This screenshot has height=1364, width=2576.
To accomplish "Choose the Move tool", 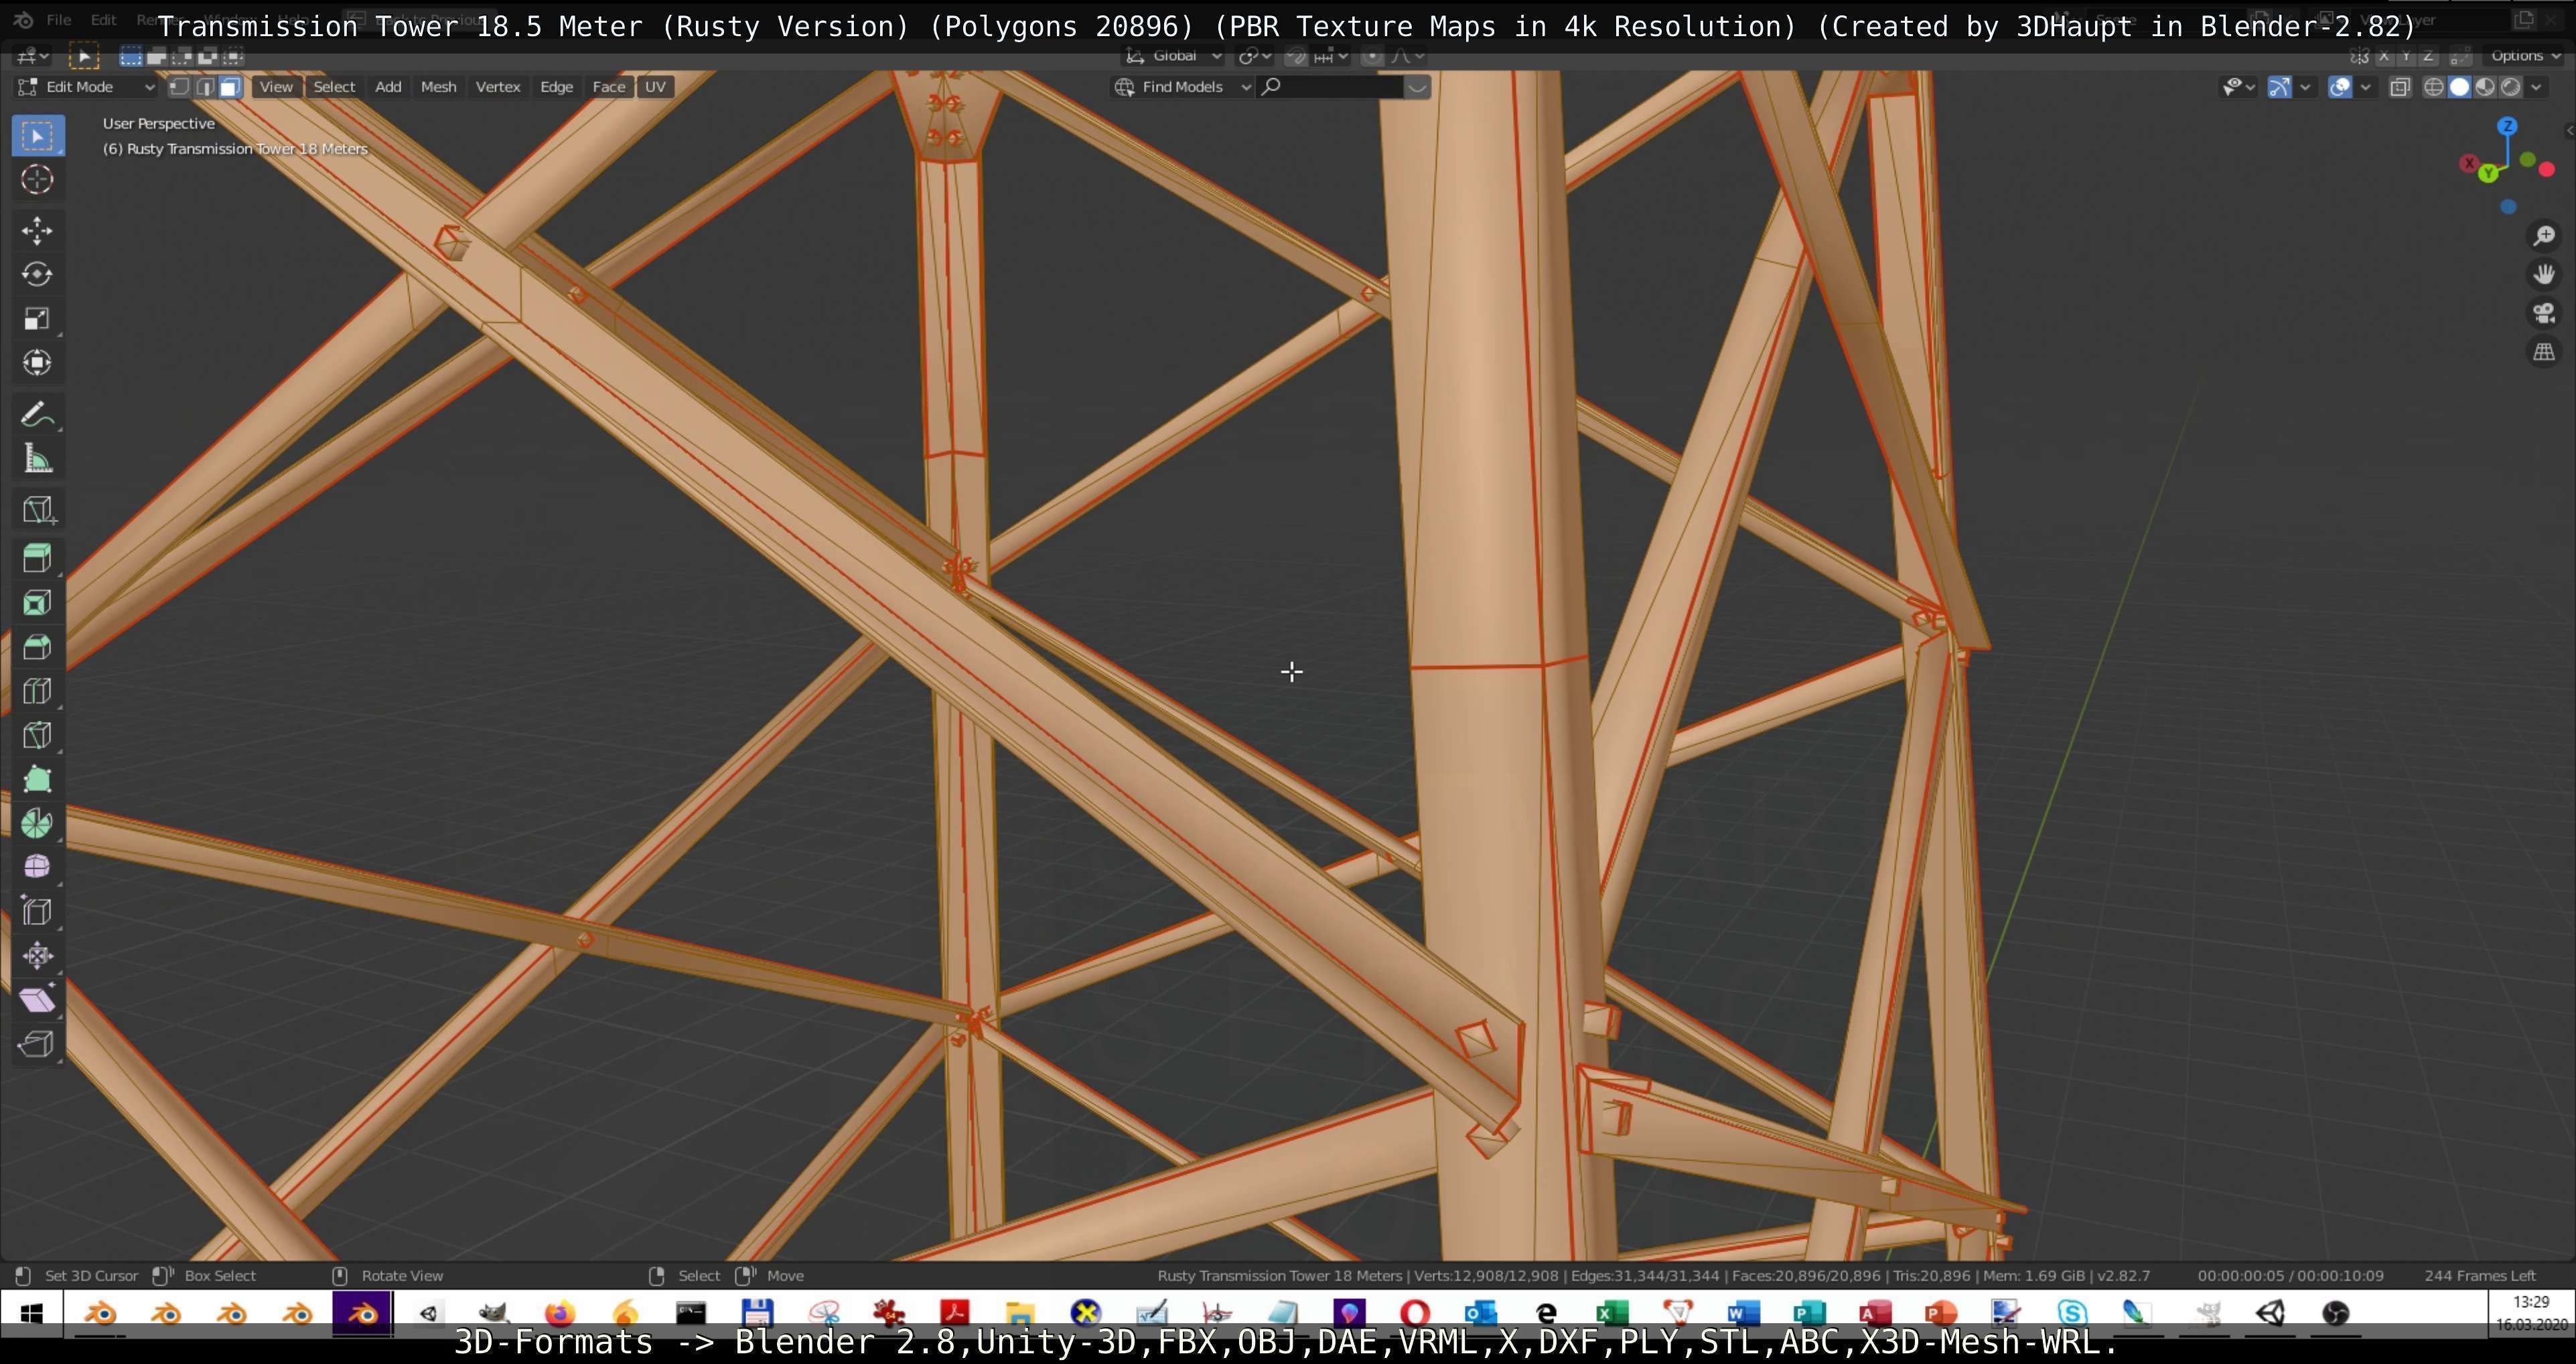I will click(38, 231).
